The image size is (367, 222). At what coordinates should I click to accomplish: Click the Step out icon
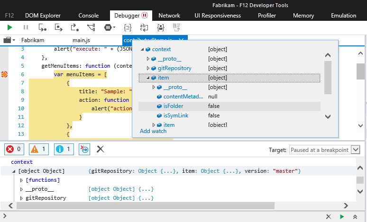pyautogui.click(x=74, y=27)
